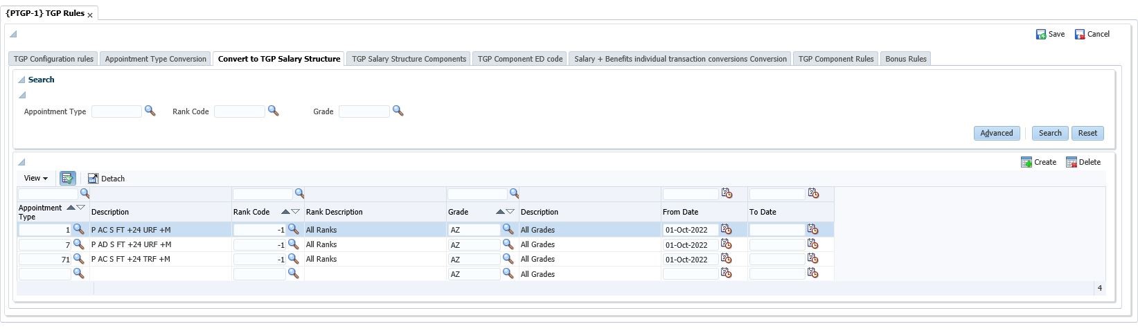Image resolution: width=1138 pixels, height=333 pixels.
Task: Collapse the results table panel triangle
Action: point(21,162)
